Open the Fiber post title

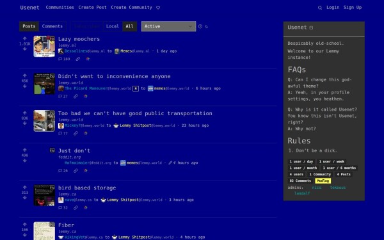(x=66, y=225)
